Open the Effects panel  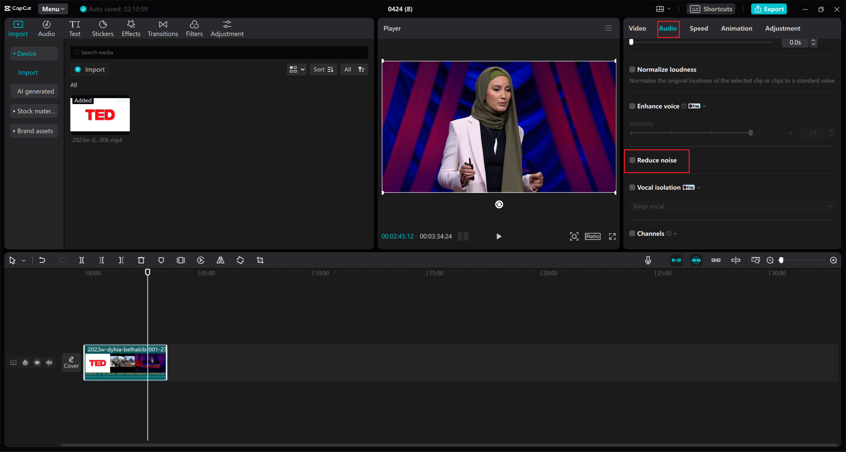[131, 28]
